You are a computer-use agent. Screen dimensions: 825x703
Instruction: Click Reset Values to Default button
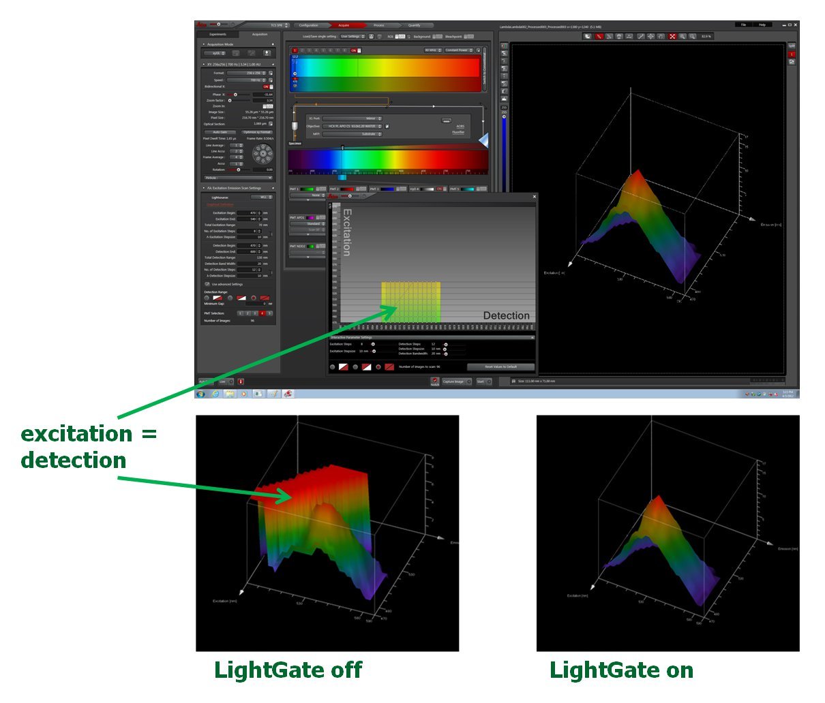pyautogui.click(x=501, y=366)
